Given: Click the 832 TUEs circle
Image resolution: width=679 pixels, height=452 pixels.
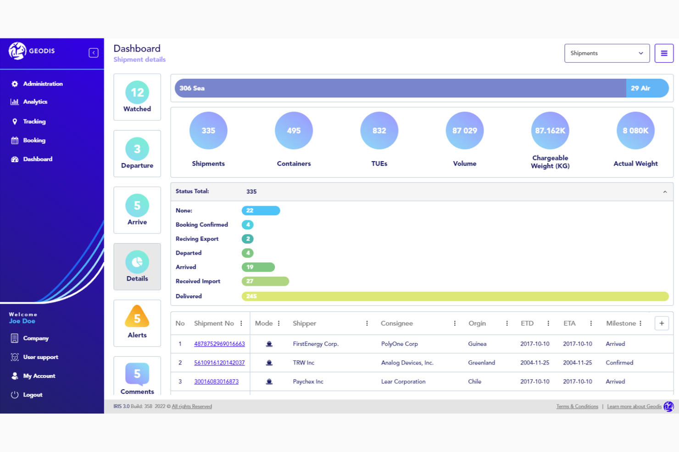Looking at the screenshot, I should (379, 131).
